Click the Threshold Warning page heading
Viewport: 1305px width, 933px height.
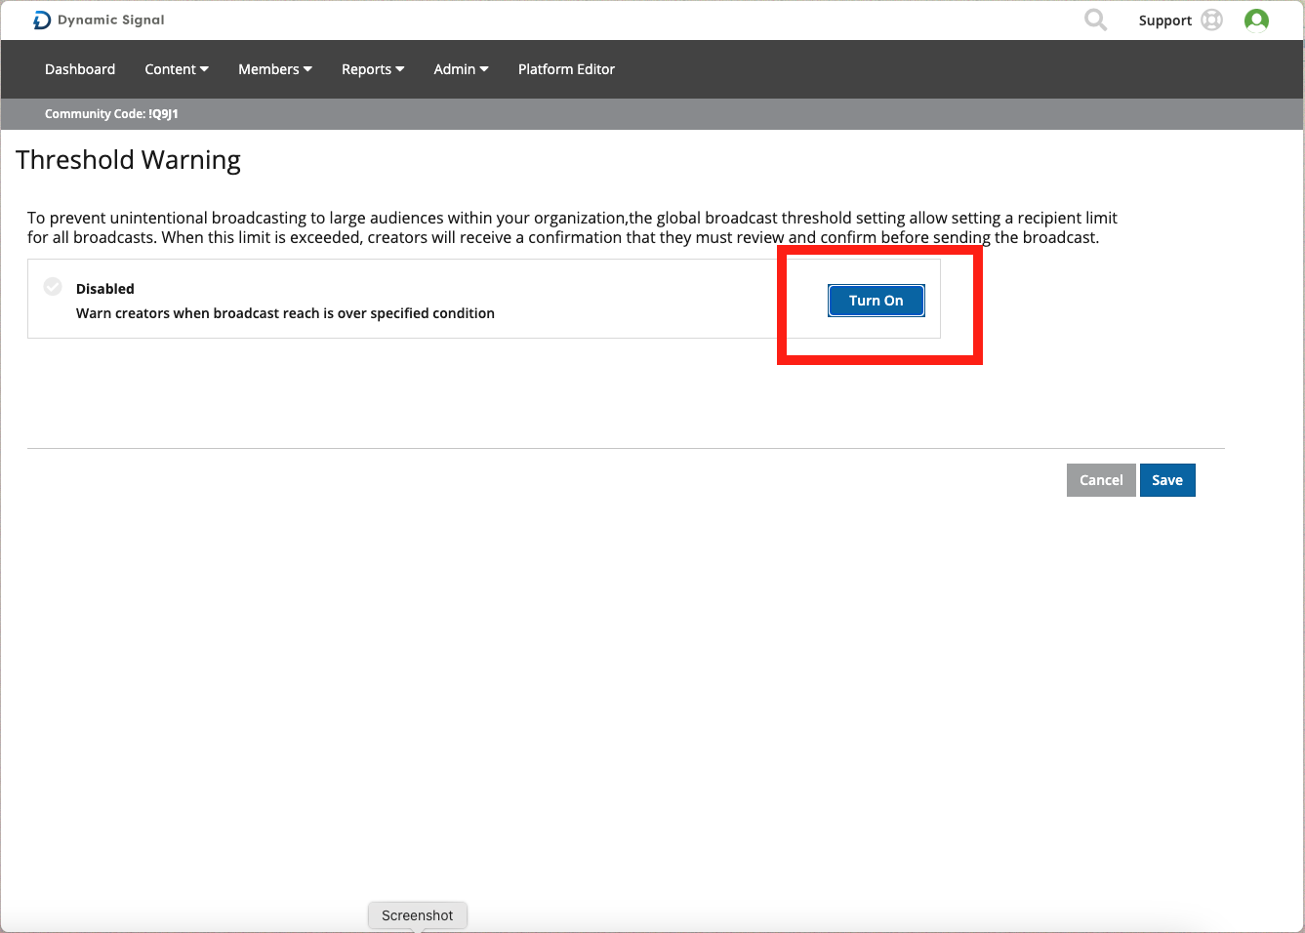128,160
